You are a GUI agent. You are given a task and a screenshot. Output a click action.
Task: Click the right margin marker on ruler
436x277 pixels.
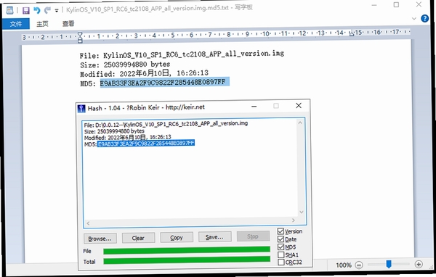352,33
